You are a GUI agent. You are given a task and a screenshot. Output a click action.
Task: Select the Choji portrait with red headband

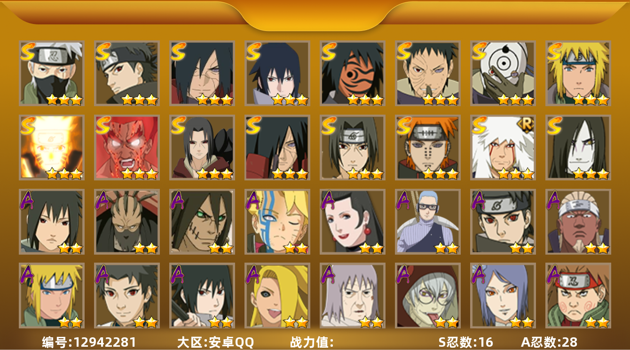click(x=578, y=296)
